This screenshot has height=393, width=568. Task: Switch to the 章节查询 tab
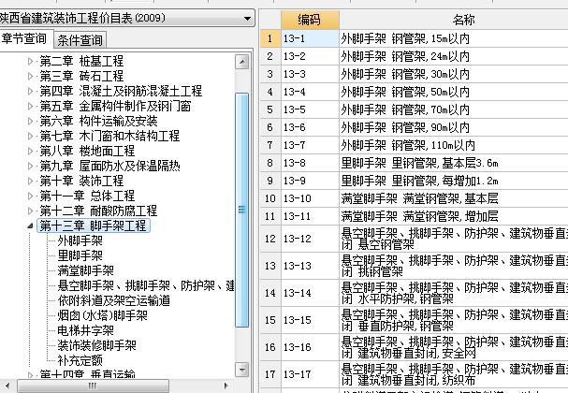(25, 38)
